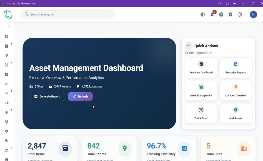The image size is (263, 161).
Task: Expand the sidebar with chevron arrow
Action: point(9,26)
